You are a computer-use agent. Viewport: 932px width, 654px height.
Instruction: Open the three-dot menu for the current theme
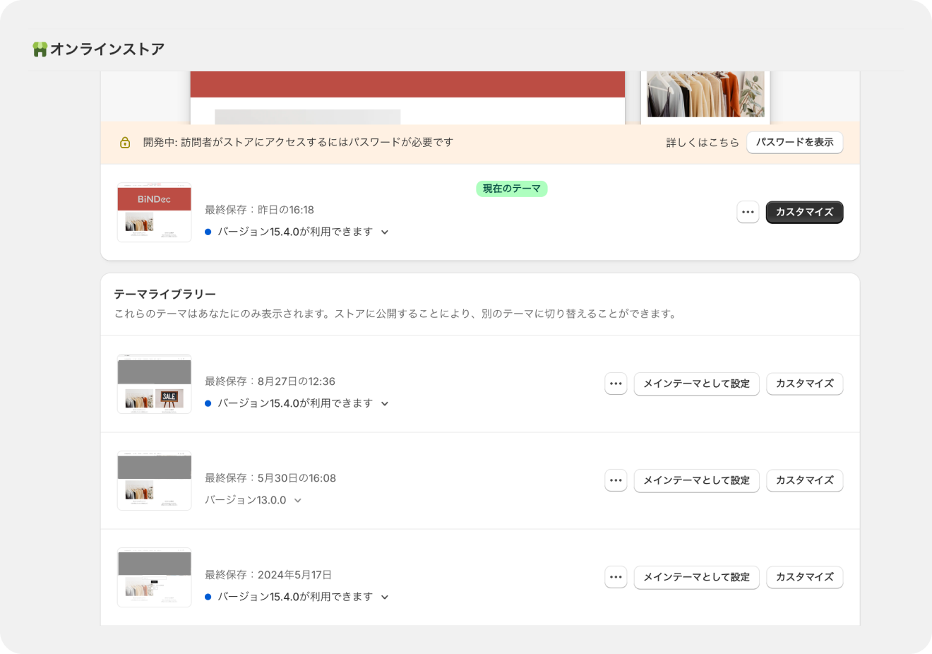[x=748, y=212]
